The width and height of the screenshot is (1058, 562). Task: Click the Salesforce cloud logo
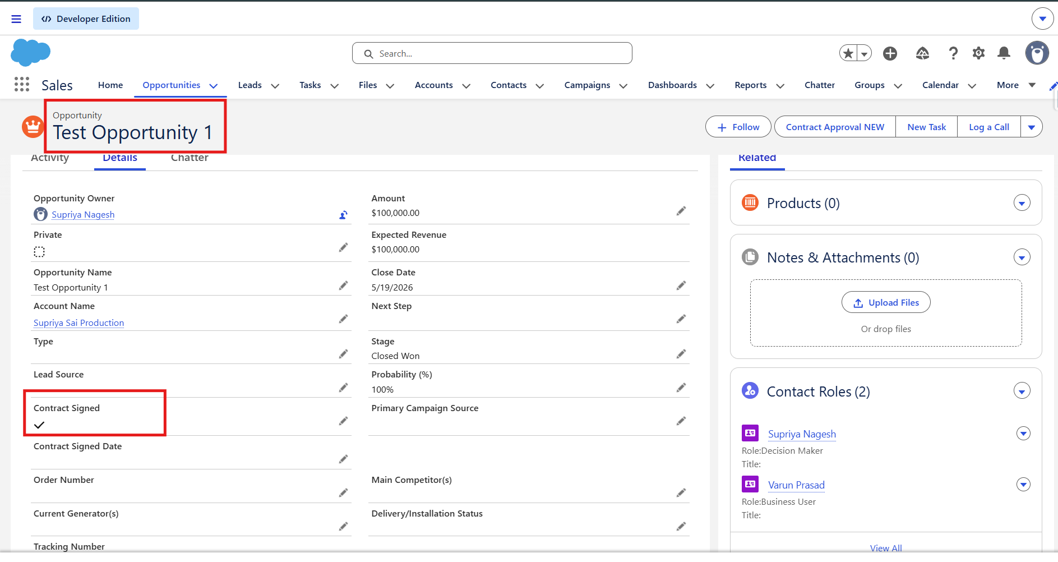(30, 53)
